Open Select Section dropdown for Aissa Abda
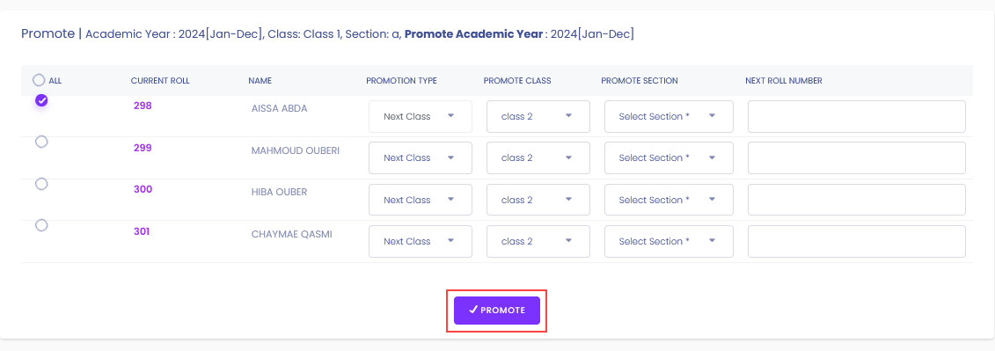 tap(669, 116)
